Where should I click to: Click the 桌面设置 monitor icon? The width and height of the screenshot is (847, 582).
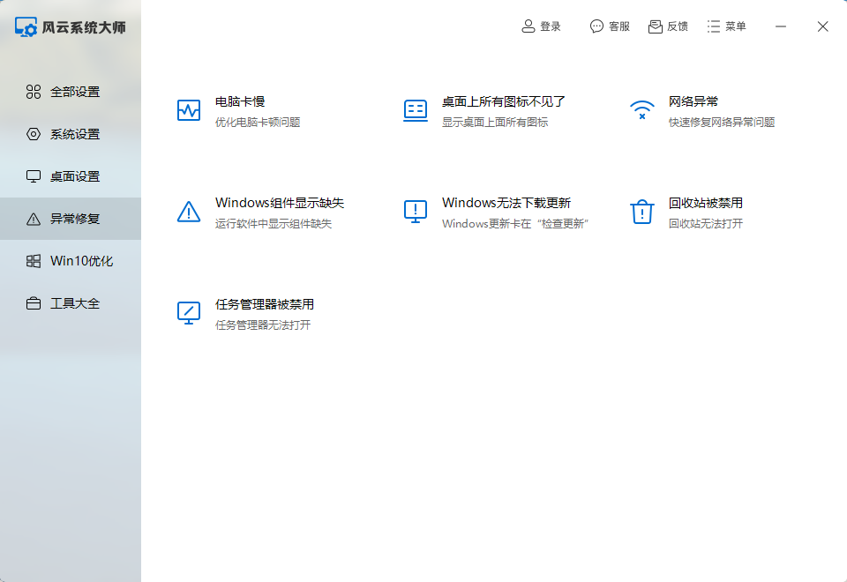click(x=34, y=176)
